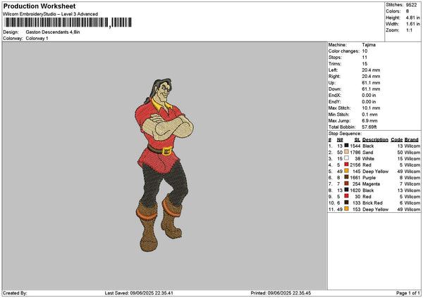
Task: Click the 'Created By:' footer label
Action: tap(15, 293)
